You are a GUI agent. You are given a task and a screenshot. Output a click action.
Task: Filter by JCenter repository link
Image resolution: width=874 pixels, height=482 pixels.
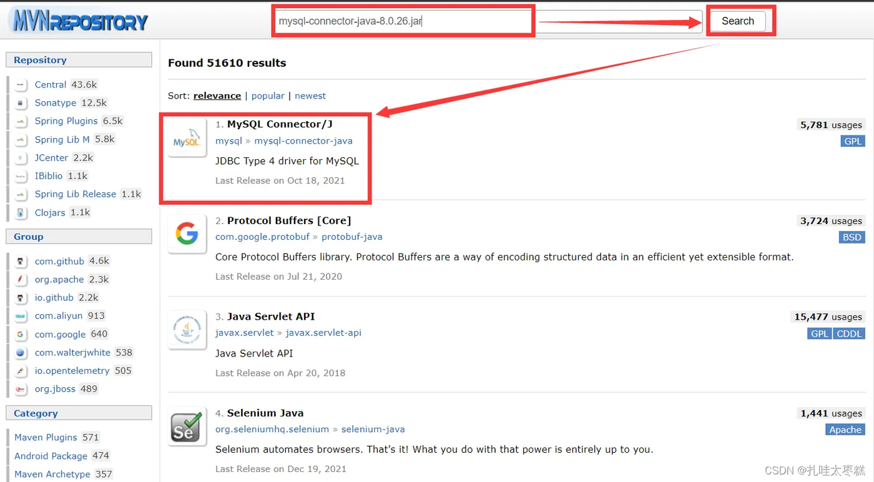click(x=51, y=158)
